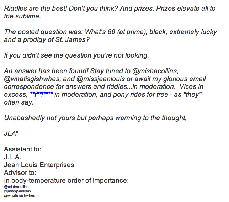229x202 pixels.
Task: Click the opening 'Riddles are the best!' sentence
Action: (x=36, y=8)
